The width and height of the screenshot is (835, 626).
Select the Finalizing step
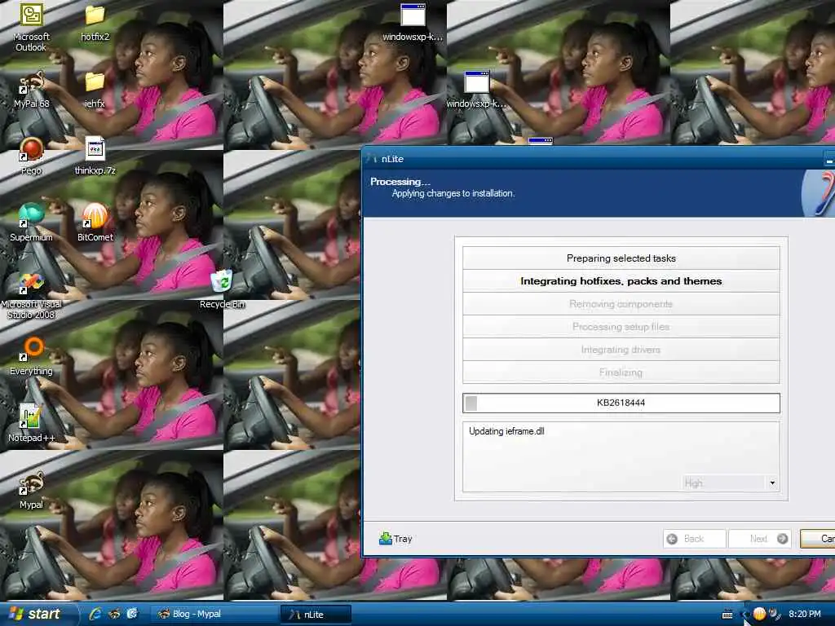click(x=621, y=373)
